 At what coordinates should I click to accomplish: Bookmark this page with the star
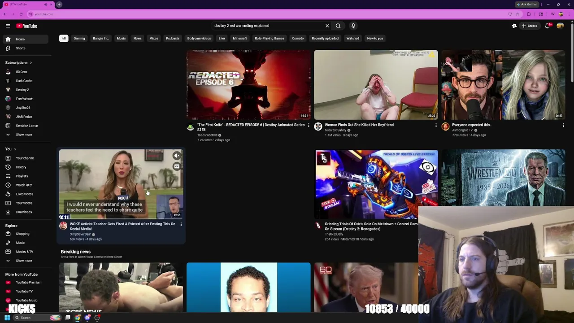pyautogui.click(x=517, y=14)
